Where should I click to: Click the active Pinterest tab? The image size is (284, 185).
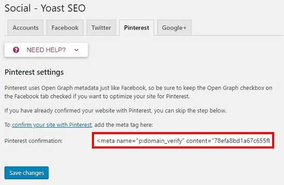point(136,28)
